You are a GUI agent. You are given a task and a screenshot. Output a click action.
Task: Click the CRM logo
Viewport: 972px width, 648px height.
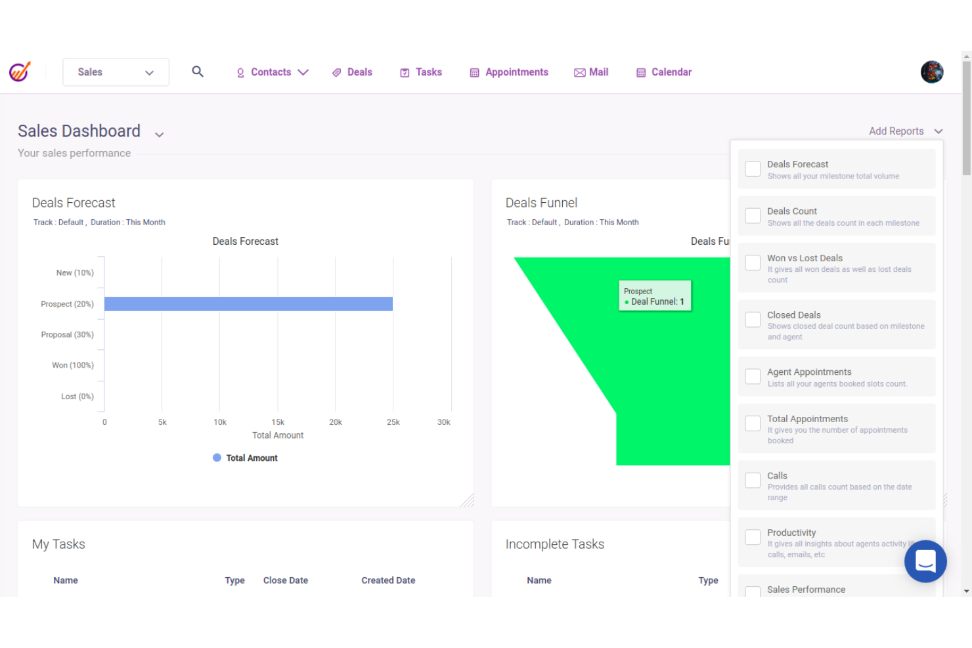click(x=20, y=71)
